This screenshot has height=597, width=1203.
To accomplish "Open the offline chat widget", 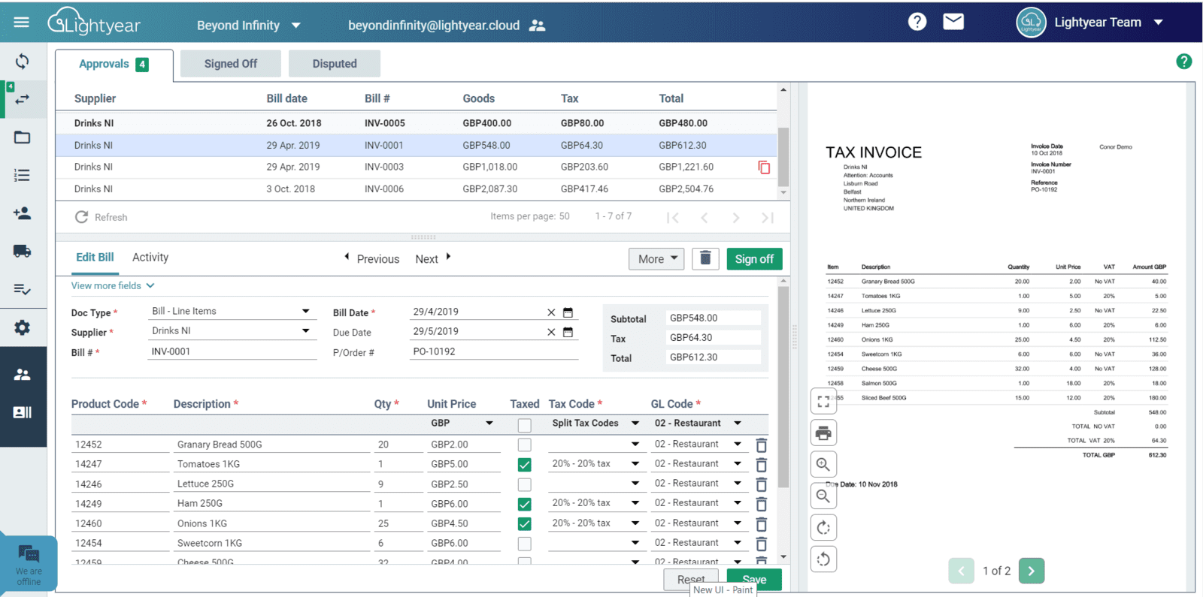I will 29,565.
